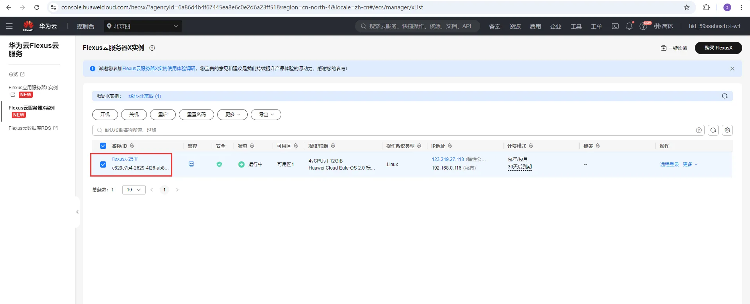750x304 pixels.
Task: Bookmark this page with star
Action: pyautogui.click(x=687, y=7)
